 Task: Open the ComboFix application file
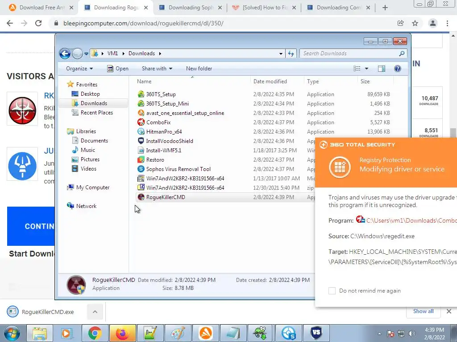(x=158, y=122)
